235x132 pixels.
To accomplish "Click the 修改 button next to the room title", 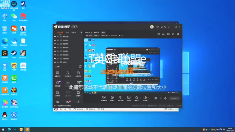I will [x=103, y=33].
